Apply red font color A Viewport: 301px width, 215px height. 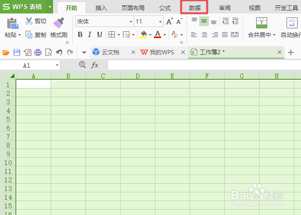[x=158, y=35]
